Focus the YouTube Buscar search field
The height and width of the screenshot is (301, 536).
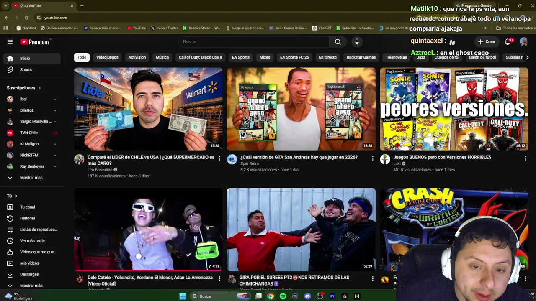254,42
